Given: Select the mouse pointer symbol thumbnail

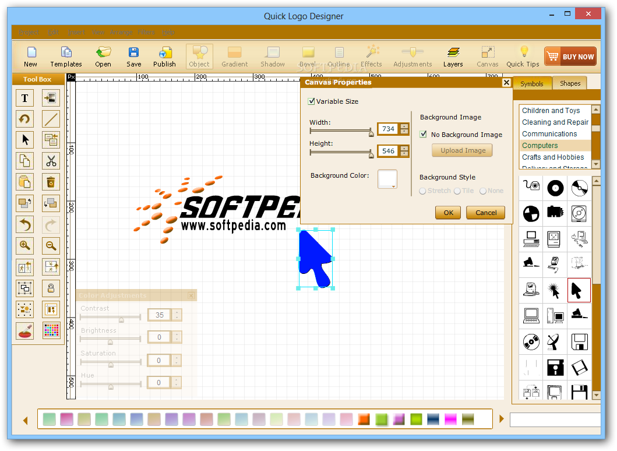Looking at the screenshot, I should 579,290.
